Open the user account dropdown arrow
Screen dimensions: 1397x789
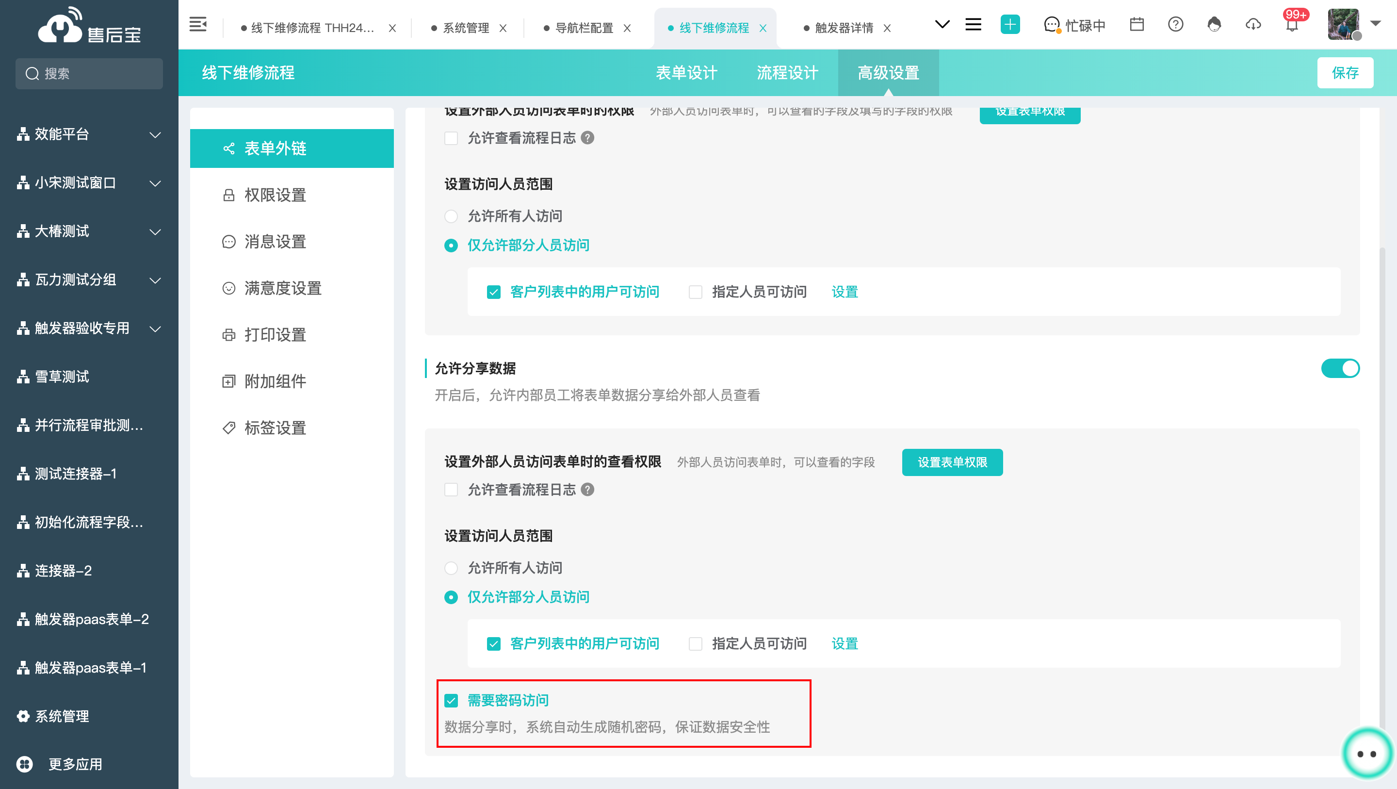1375,24
